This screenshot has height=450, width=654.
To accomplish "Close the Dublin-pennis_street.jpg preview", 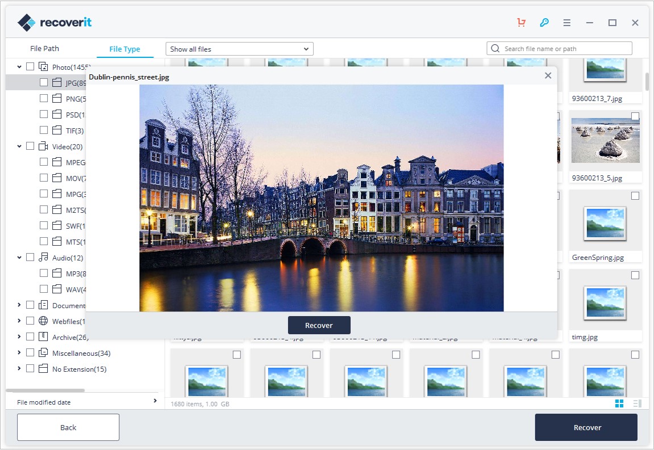I will 548,75.
